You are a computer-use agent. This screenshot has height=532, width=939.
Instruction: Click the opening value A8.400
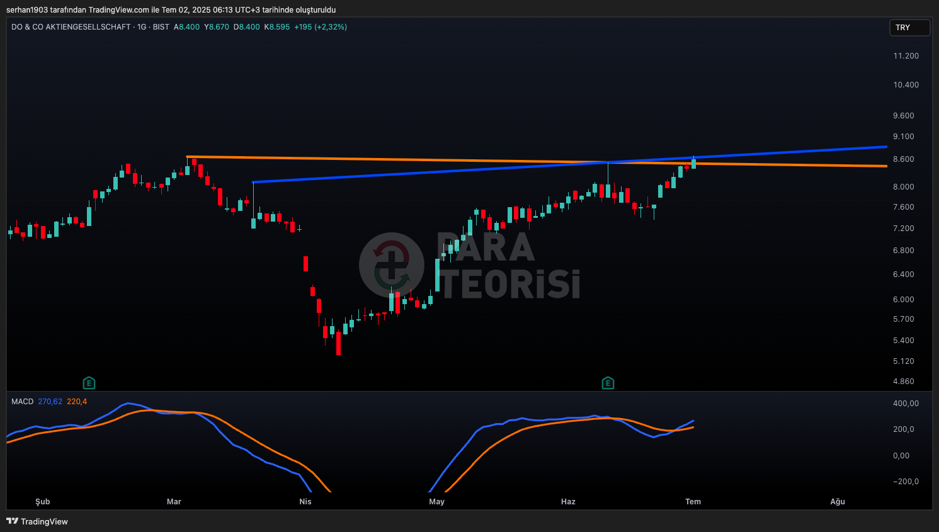[x=187, y=27]
